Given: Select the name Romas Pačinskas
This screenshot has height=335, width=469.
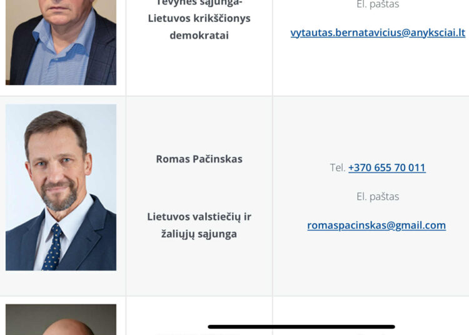Looking at the screenshot, I should pos(199,159).
